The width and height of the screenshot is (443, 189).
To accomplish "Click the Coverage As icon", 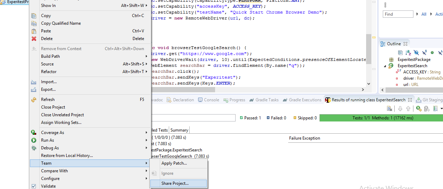I will pyautogui.click(x=34, y=133).
